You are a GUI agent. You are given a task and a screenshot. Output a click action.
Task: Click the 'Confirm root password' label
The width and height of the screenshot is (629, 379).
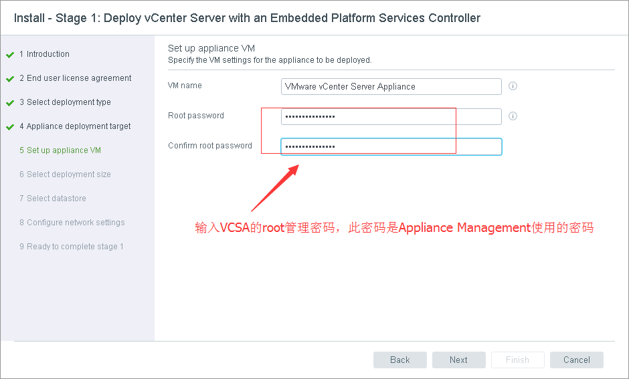(210, 146)
